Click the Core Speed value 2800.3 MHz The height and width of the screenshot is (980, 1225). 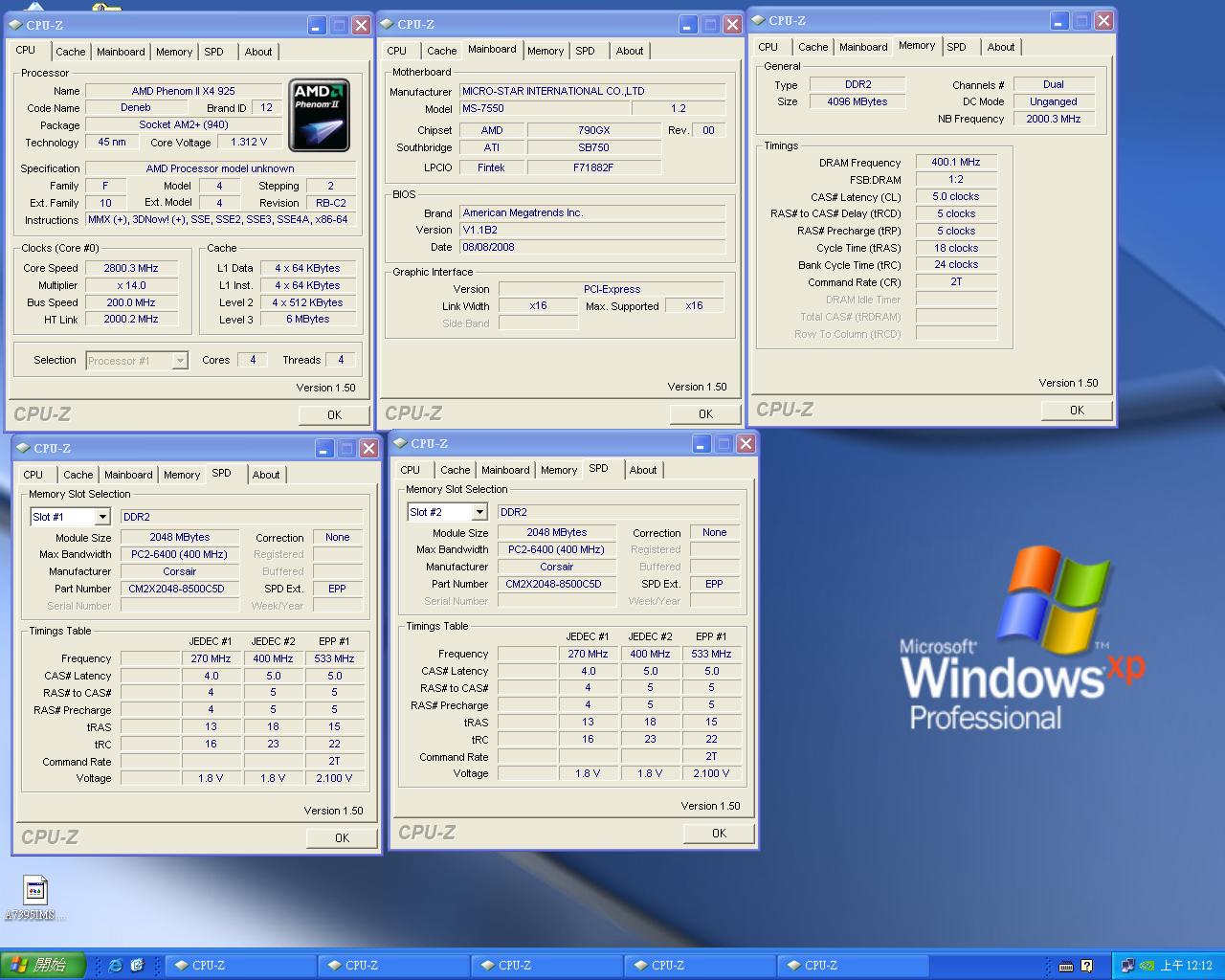tap(131, 268)
